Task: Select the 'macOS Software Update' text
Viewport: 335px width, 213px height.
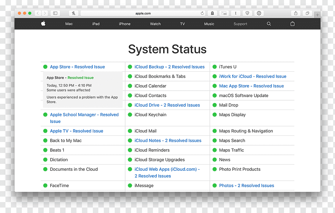Action: [244, 96]
